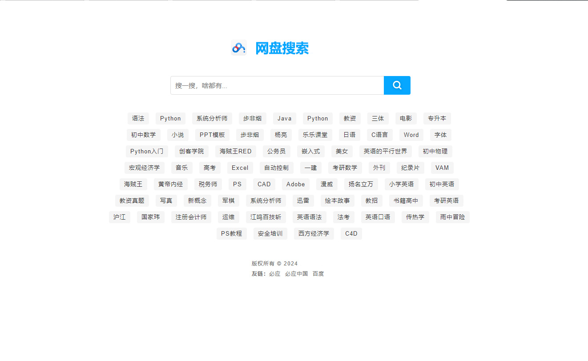Open the Java tag

pos(284,118)
